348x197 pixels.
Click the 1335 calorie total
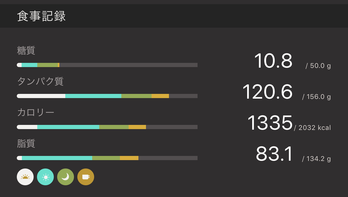tap(270, 123)
